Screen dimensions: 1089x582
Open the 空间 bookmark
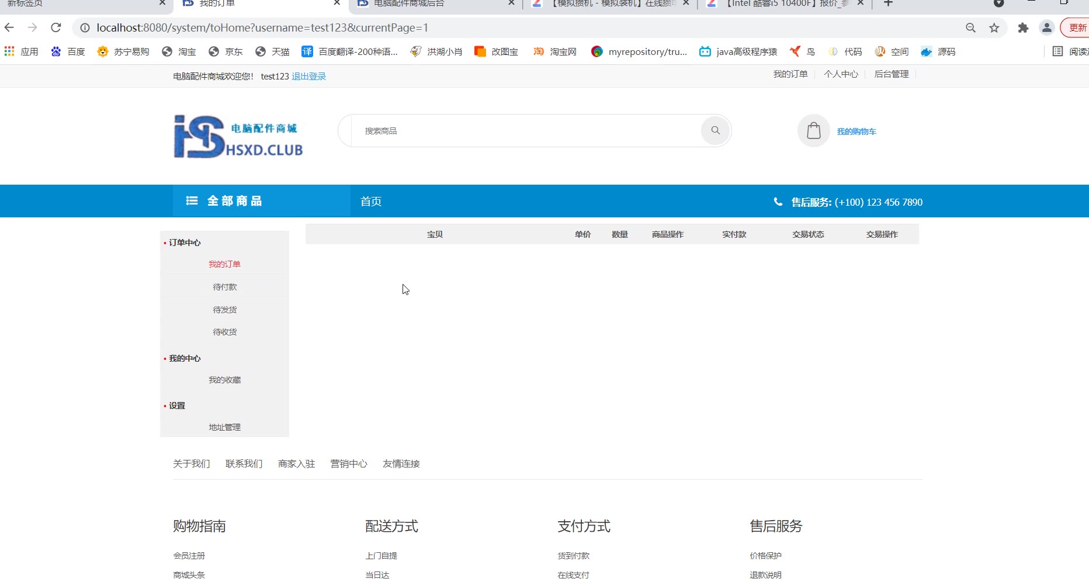892,51
